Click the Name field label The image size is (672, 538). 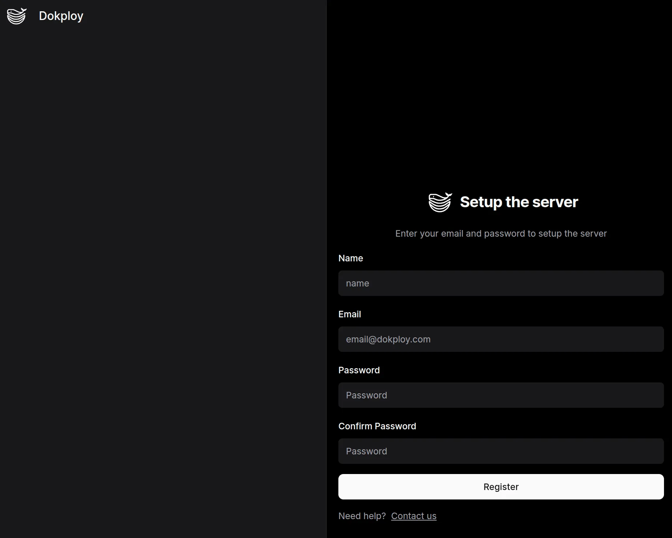(x=350, y=258)
